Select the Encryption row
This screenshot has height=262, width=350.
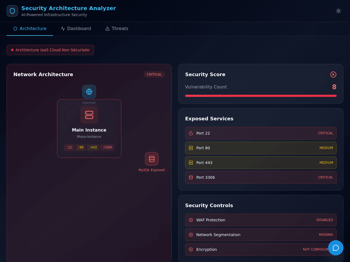[261, 249]
